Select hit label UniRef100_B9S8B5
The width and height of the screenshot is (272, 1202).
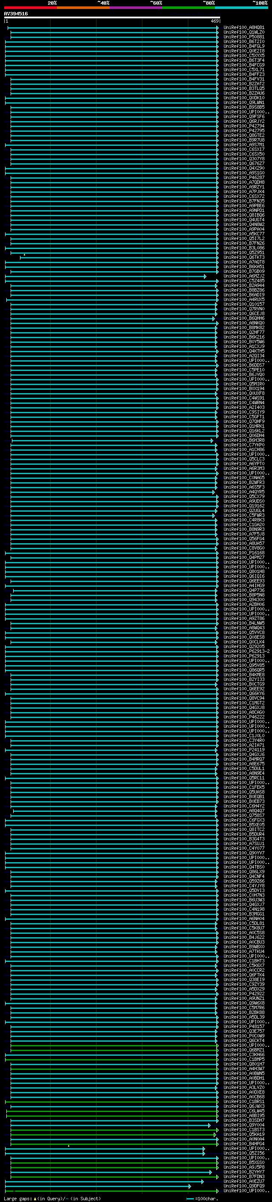(x=244, y=107)
